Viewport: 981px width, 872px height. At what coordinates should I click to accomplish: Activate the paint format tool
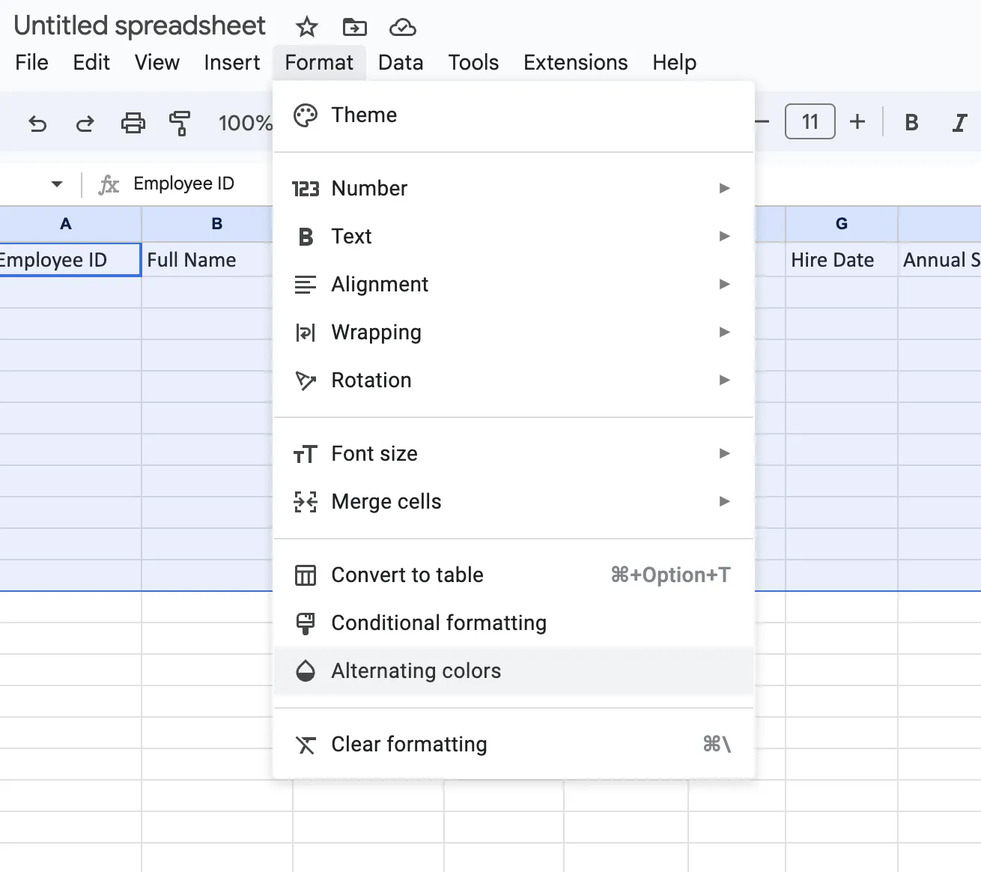tap(180, 123)
